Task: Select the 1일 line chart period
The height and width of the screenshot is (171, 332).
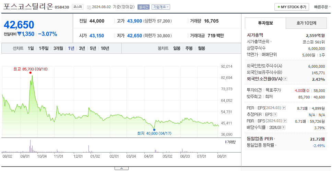Action: (31, 48)
